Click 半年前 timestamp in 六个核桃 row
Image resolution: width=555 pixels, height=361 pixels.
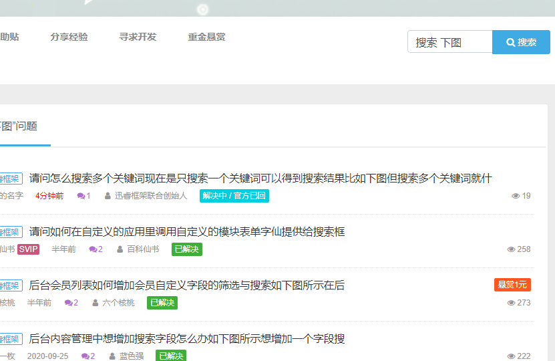click(x=39, y=303)
